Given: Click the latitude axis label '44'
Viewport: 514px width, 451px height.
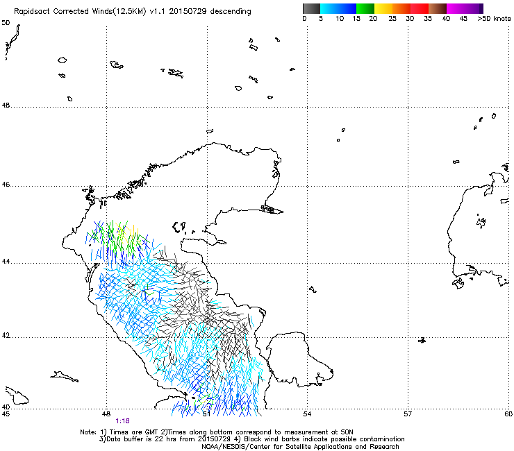Looking at the screenshot, I should pyautogui.click(x=6, y=262).
